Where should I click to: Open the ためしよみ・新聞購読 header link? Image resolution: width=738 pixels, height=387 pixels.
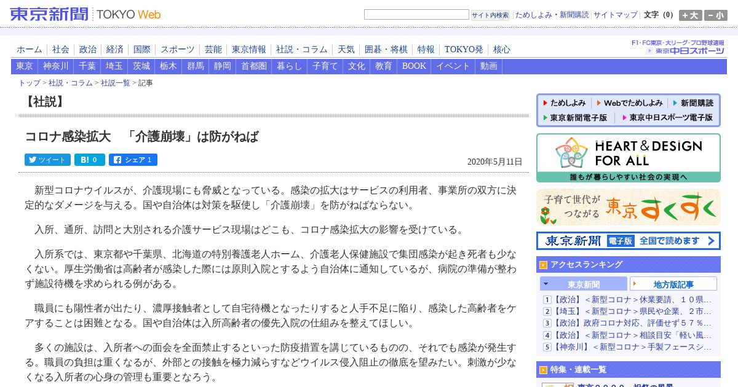click(552, 15)
